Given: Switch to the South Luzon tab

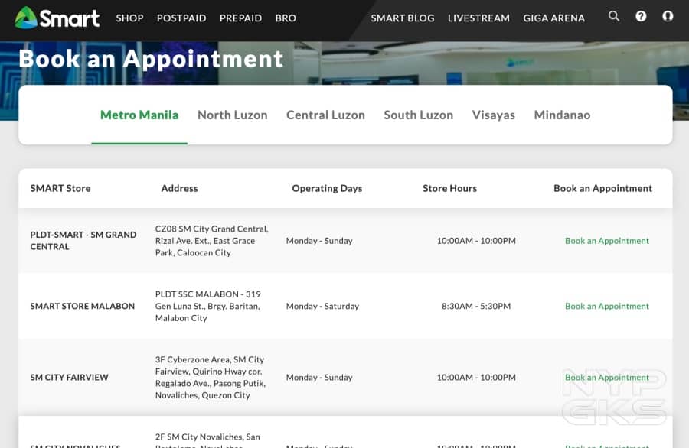Looking at the screenshot, I should (x=418, y=115).
